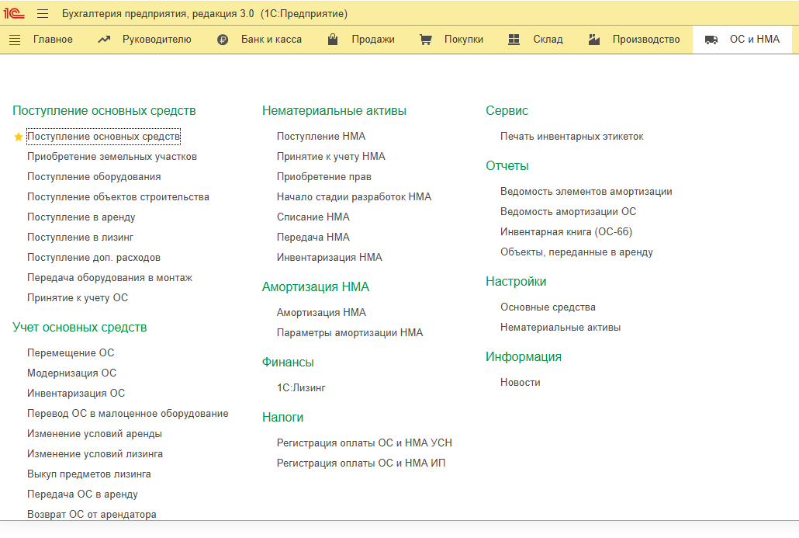Click the ruble coin icon for Банк и касса
Screen dimensions: 799x538
pyautogui.click(x=223, y=40)
